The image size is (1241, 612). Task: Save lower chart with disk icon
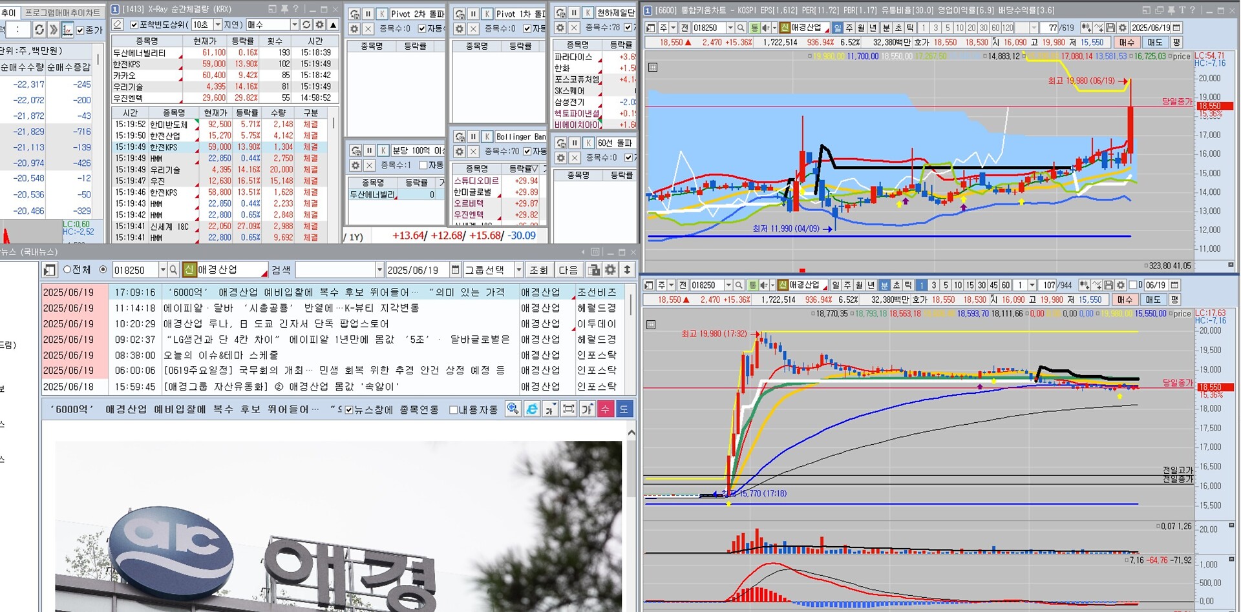click(x=1108, y=285)
